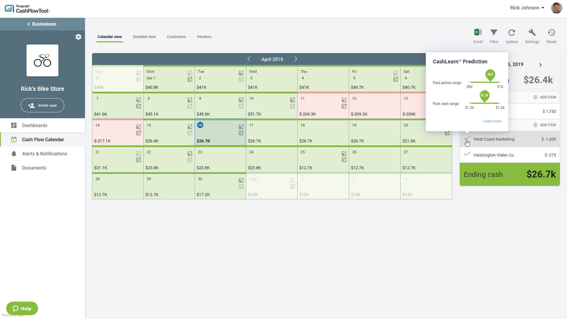567x319 pixels.
Task: Go to next month after April 2019
Action: pyautogui.click(x=296, y=59)
